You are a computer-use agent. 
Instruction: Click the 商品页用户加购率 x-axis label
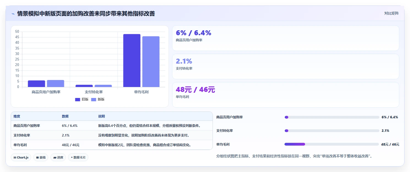click(x=46, y=92)
